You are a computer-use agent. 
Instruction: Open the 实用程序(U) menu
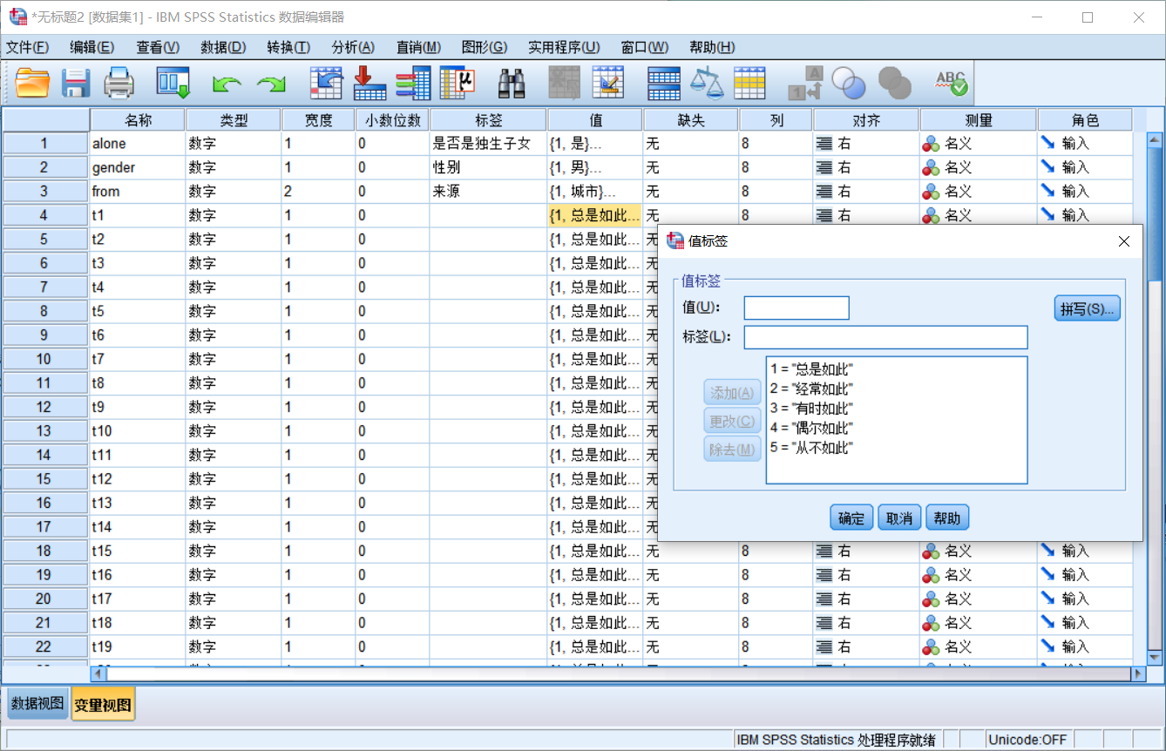[564, 47]
